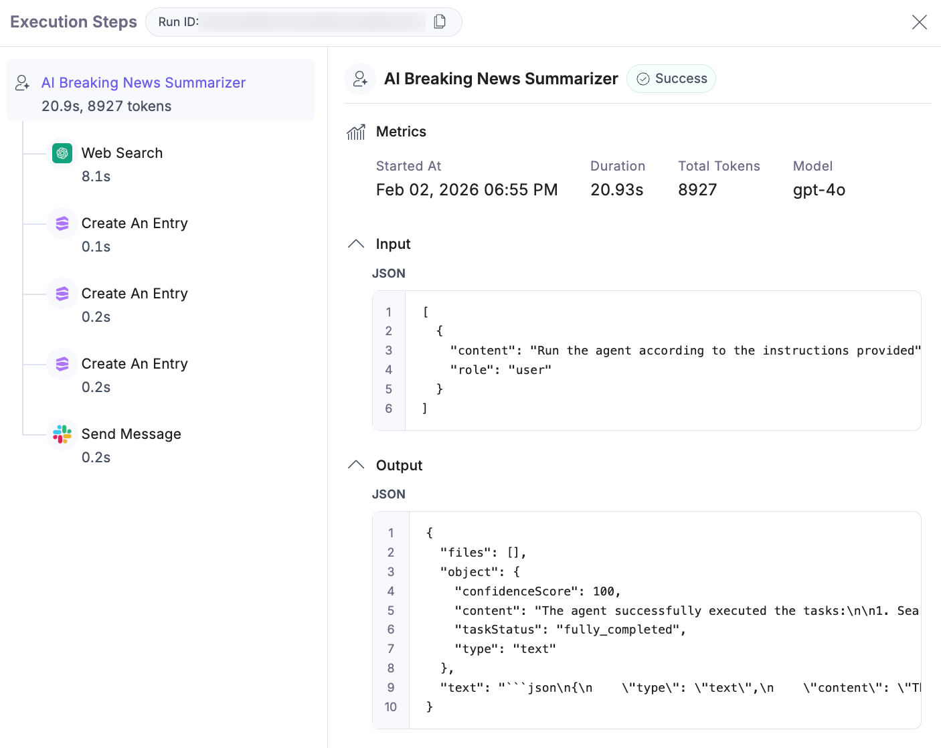941x748 pixels.
Task: Switch to the JSON view under Input
Action: (x=389, y=273)
